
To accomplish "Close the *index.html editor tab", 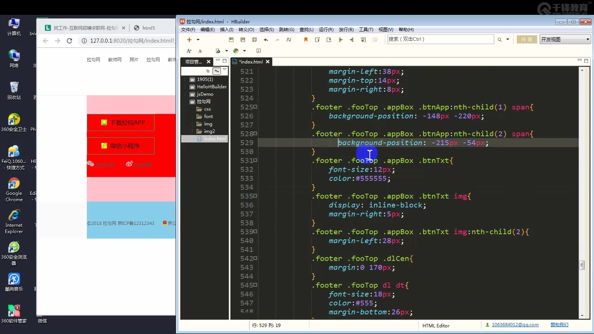I will [268, 62].
